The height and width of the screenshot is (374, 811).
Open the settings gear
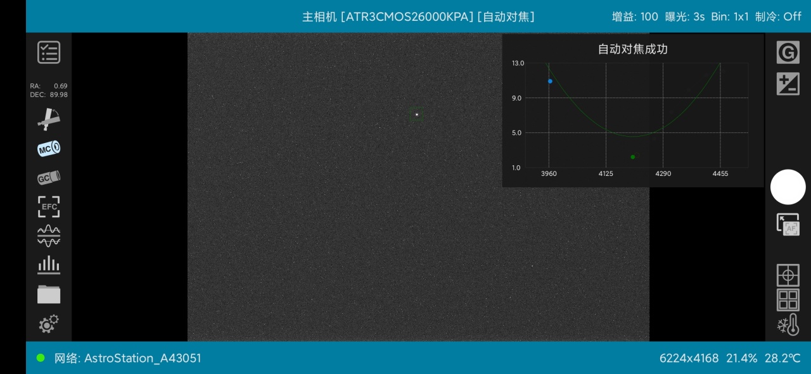49,324
